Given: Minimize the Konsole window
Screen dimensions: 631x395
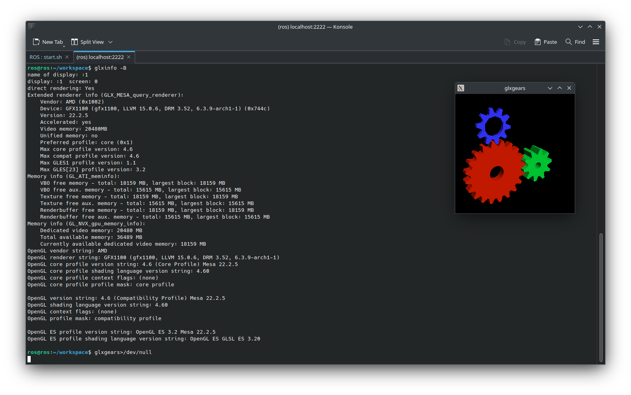Looking at the screenshot, I should click(580, 27).
